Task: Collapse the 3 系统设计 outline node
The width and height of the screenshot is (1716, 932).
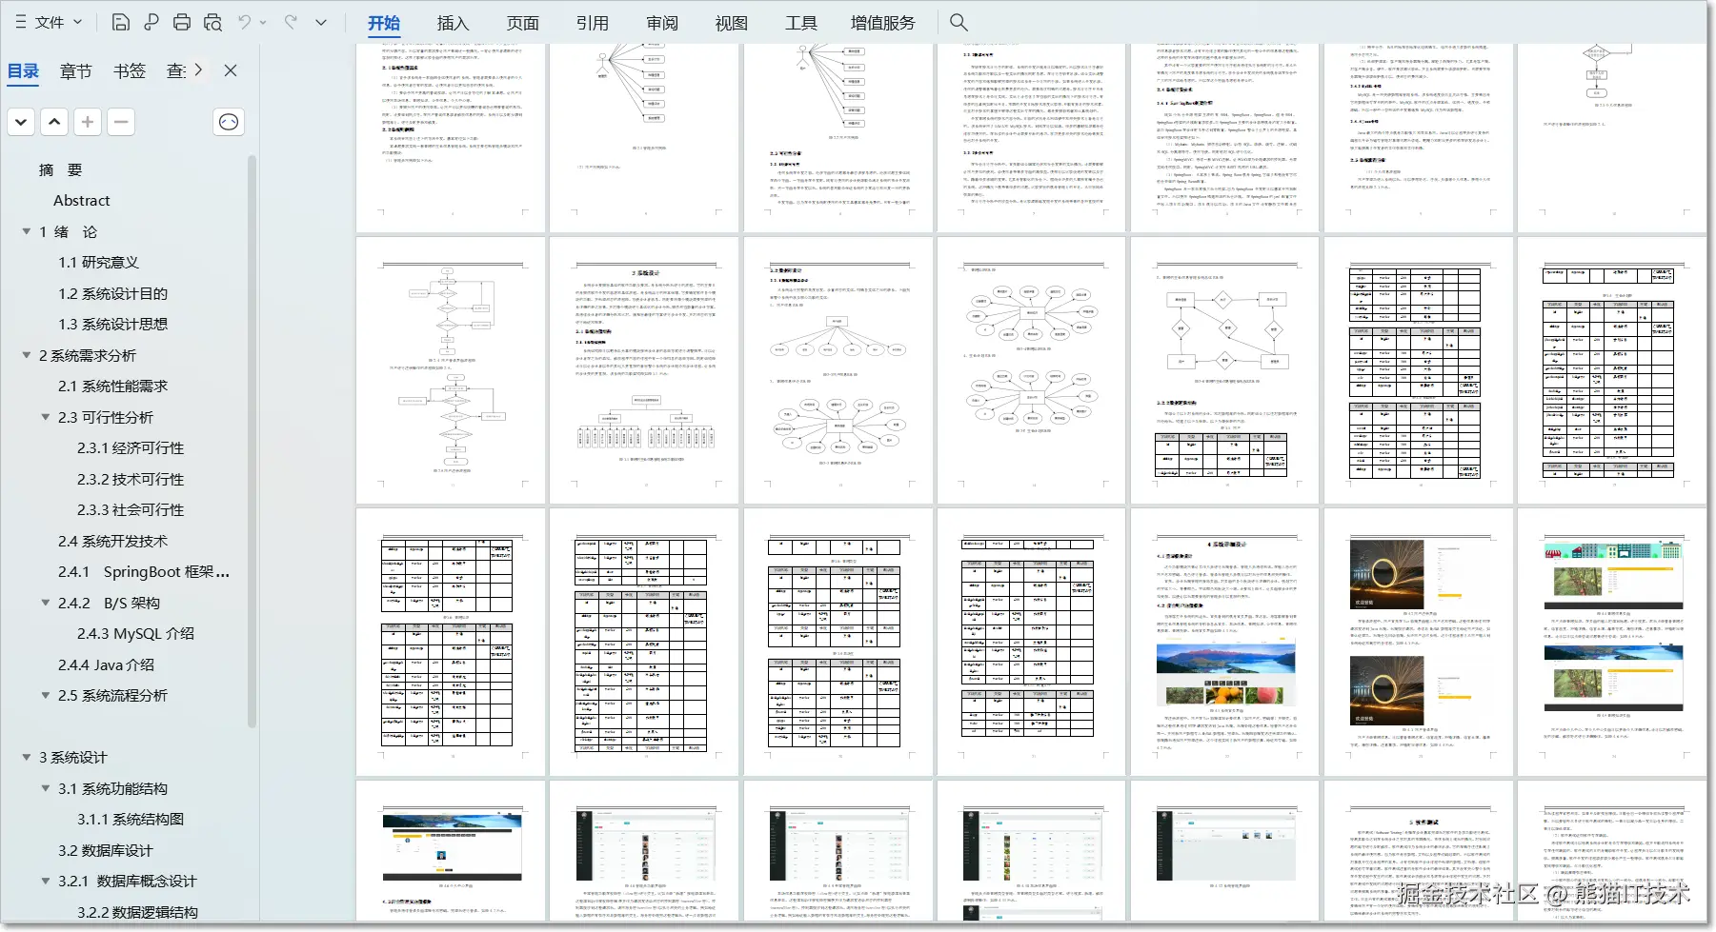Action: (x=27, y=757)
